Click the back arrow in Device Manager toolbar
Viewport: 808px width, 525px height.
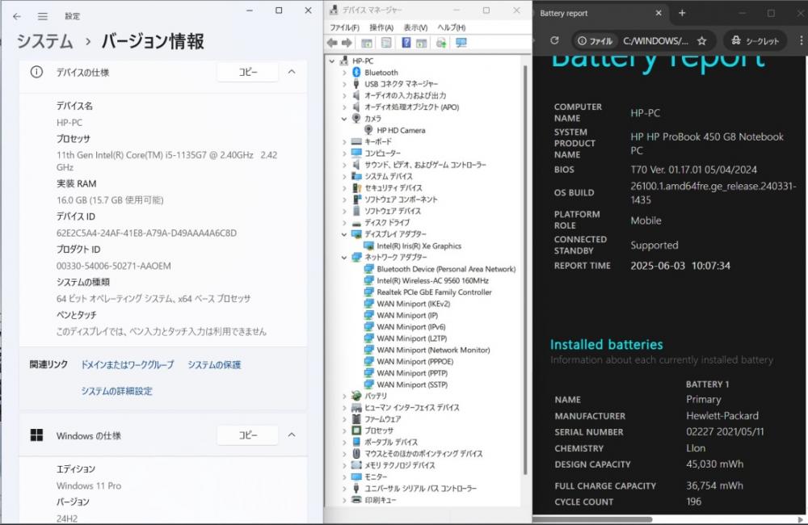(x=332, y=43)
